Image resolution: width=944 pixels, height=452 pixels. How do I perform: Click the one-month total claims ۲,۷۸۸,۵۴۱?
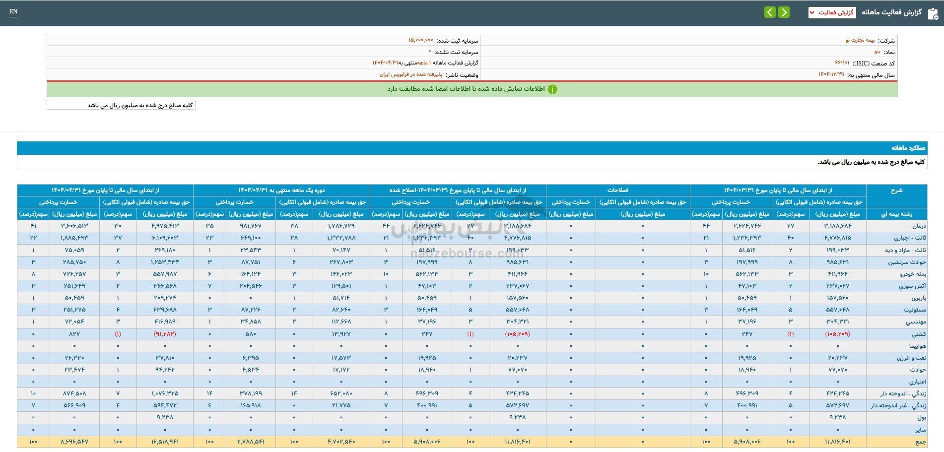pyautogui.click(x=251, y=442)
